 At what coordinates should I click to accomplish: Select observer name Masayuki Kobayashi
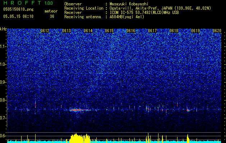pos(129,4)
